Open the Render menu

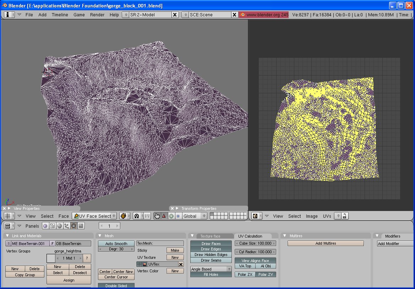coord(97,15)
